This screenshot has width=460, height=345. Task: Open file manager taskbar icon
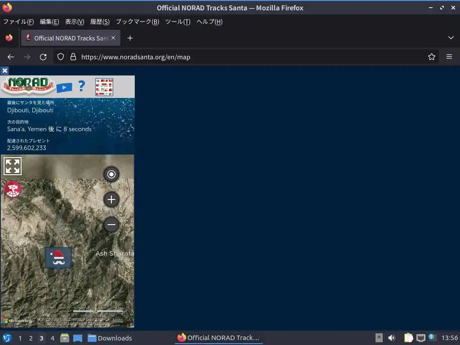coord(65,338)
